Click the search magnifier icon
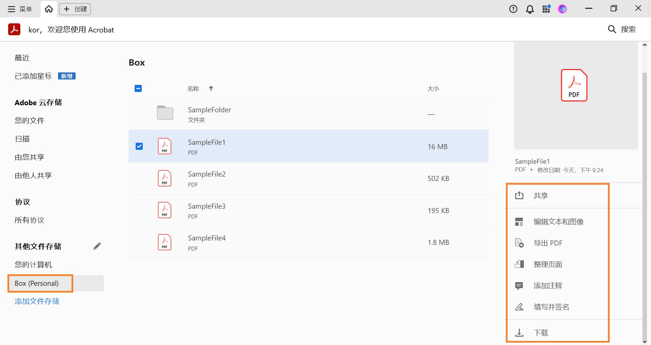651x345 pixels. 612,29
